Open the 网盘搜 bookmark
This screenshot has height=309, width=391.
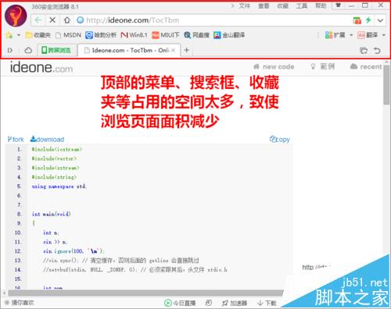pyautogui.click(x=196, y=35)
